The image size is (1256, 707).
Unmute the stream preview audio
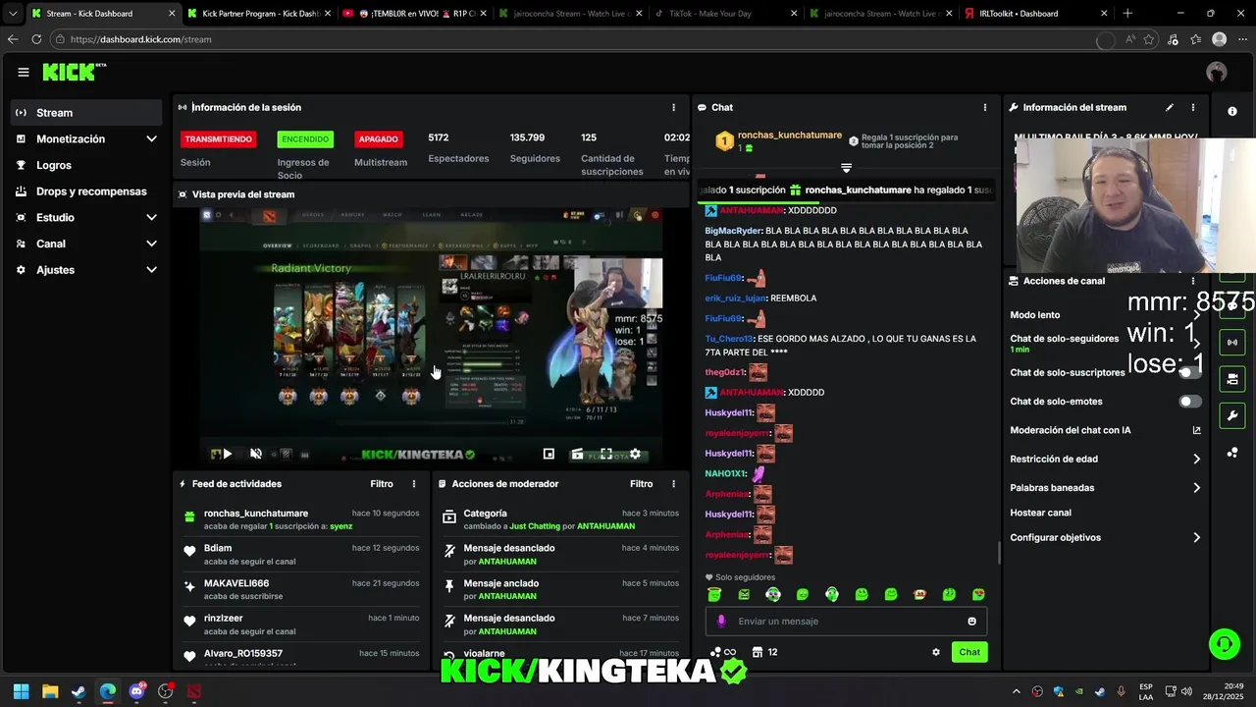(x=255, y=454)
